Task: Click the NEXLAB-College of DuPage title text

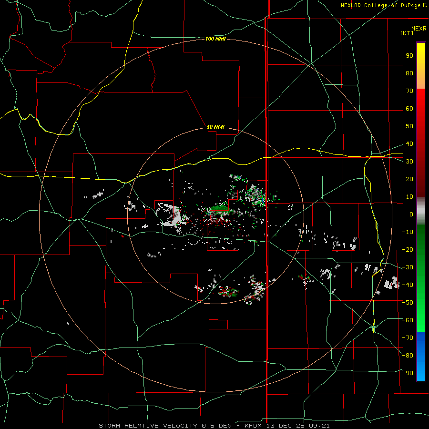Action: pyautogui.click(x=380, y=5)
